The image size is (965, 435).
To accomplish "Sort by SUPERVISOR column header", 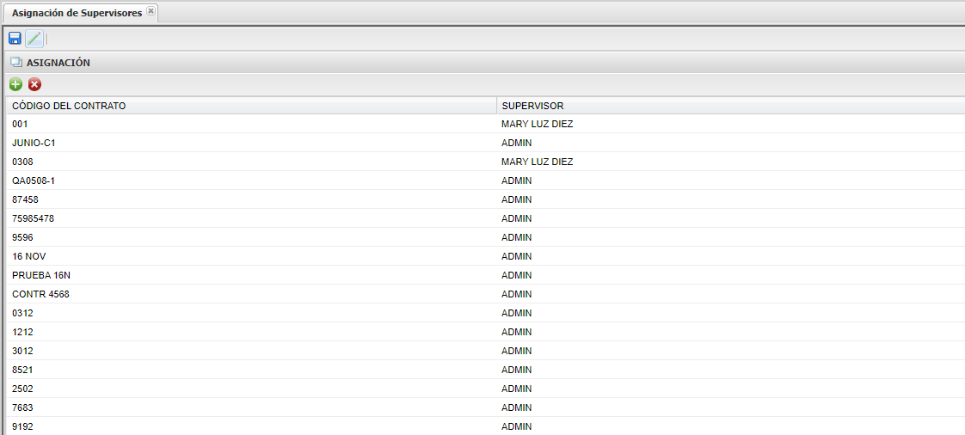I will click(532, 106).
